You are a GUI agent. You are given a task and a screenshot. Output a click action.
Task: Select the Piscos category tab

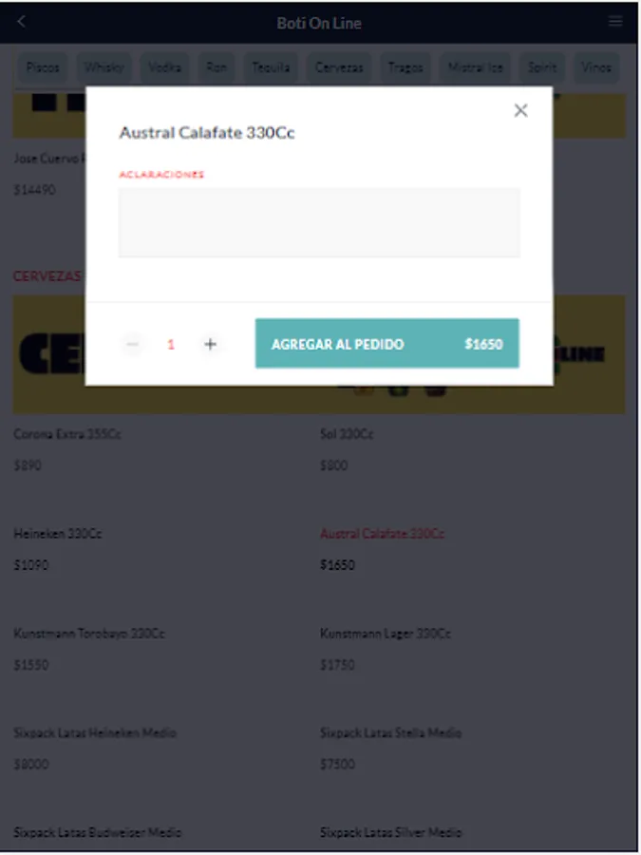(43, 67)
